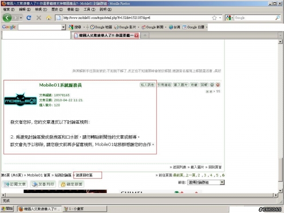Viewport: 284px width, 213px height.
Task: Open Mobile01 首頁 breadcrumb link
Action: (39, 175)
